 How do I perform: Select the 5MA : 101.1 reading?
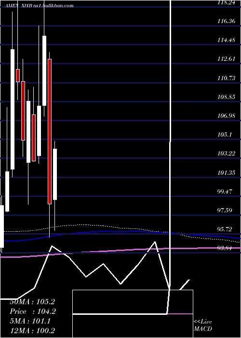click(30, 321)
